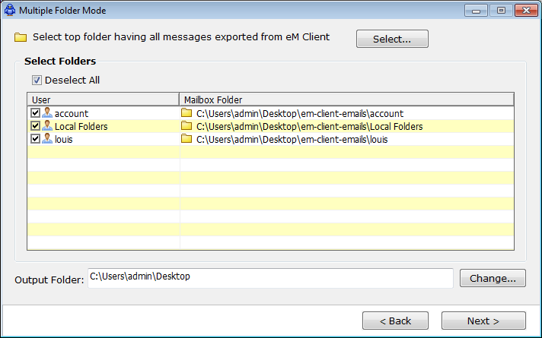Click the user icon beside account

[x=47, y=112]
